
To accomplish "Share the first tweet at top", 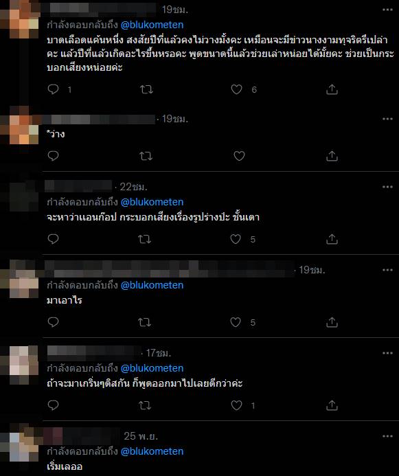I will click(332, 89).
